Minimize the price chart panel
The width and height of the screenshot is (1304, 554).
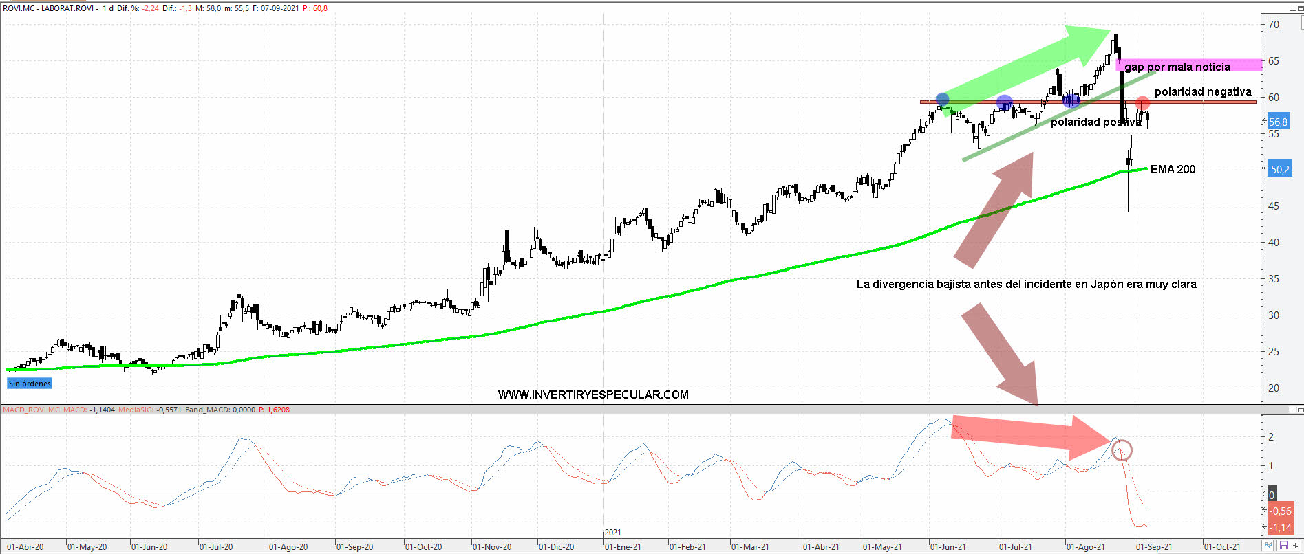pos(1292,9)
